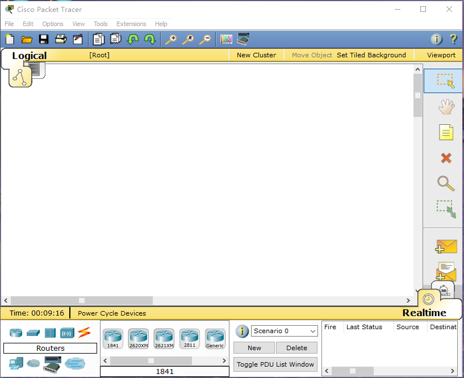Open the View menu
464x378 pixels.
pyautogui.click(x=78, y=24)
